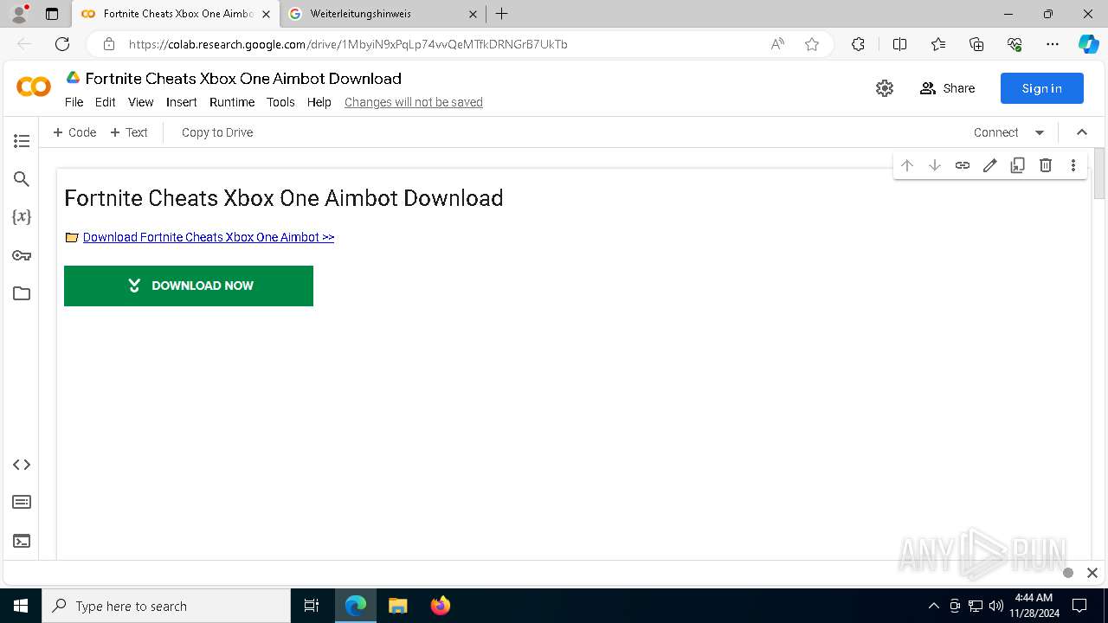This screenshot has width=1108, height=623.
Task: Open the Tools menu
Action: [x=280, y=102]
